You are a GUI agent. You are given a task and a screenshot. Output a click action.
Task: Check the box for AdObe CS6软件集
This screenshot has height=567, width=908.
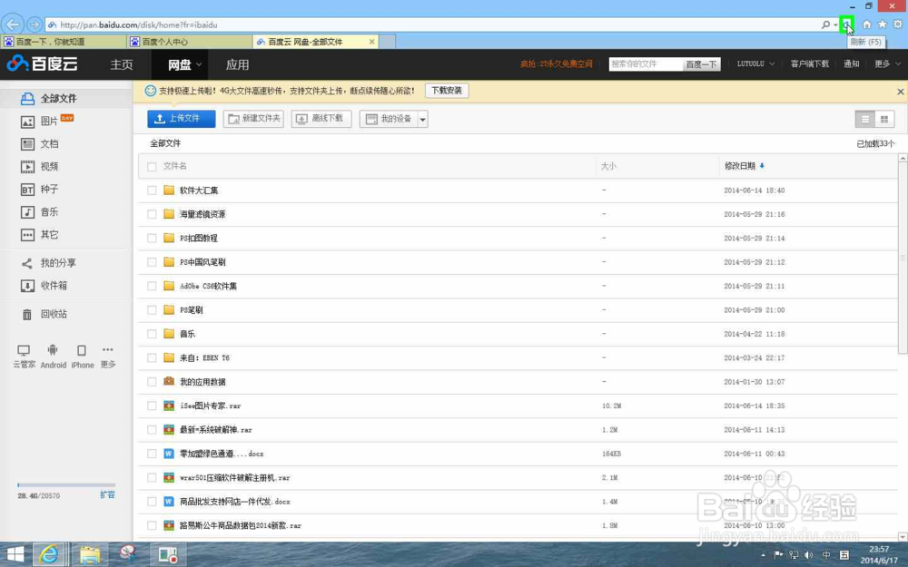[152, 286]
